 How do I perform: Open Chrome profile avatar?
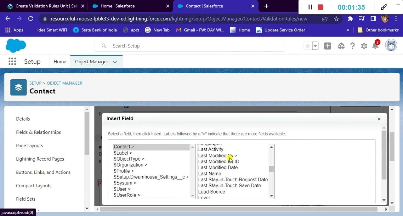[384, 19]
